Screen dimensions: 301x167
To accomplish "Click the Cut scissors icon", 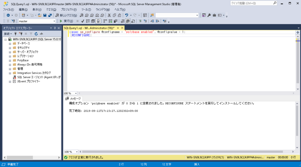I will [x=109, y=15].
